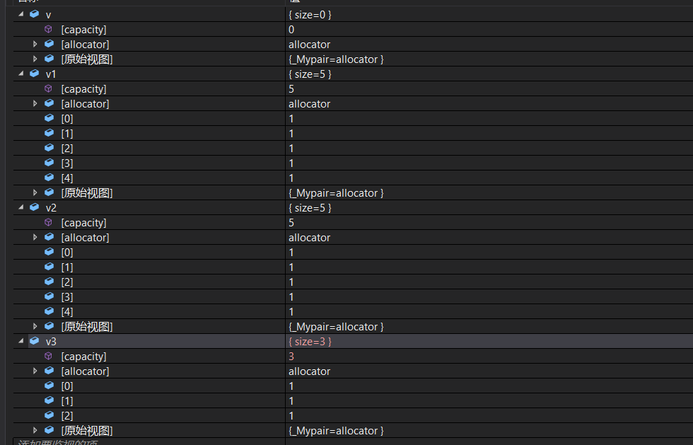693x445 pixels.
Task: Collapse the v2 variable node
Action: click(21, 207)
